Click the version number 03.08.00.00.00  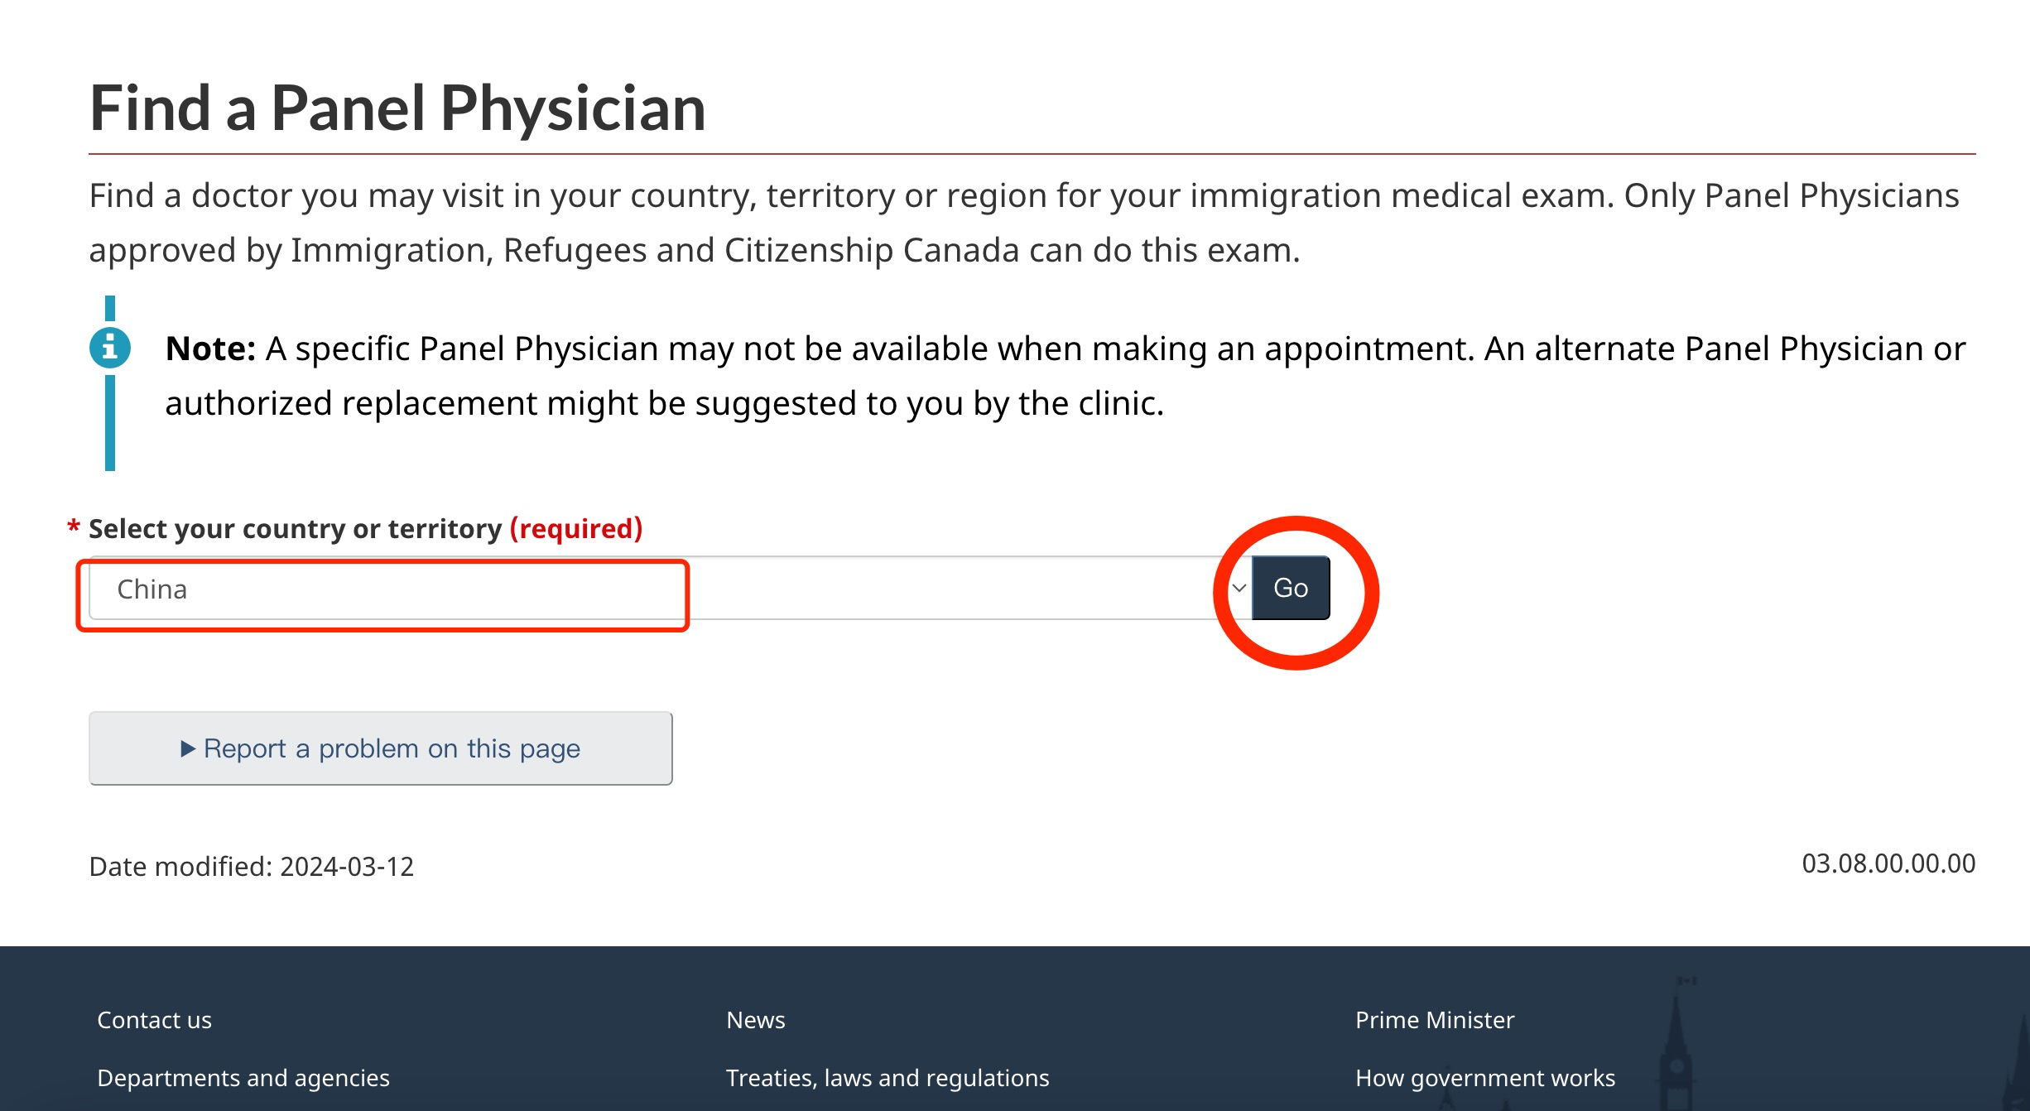(1888, 863)
